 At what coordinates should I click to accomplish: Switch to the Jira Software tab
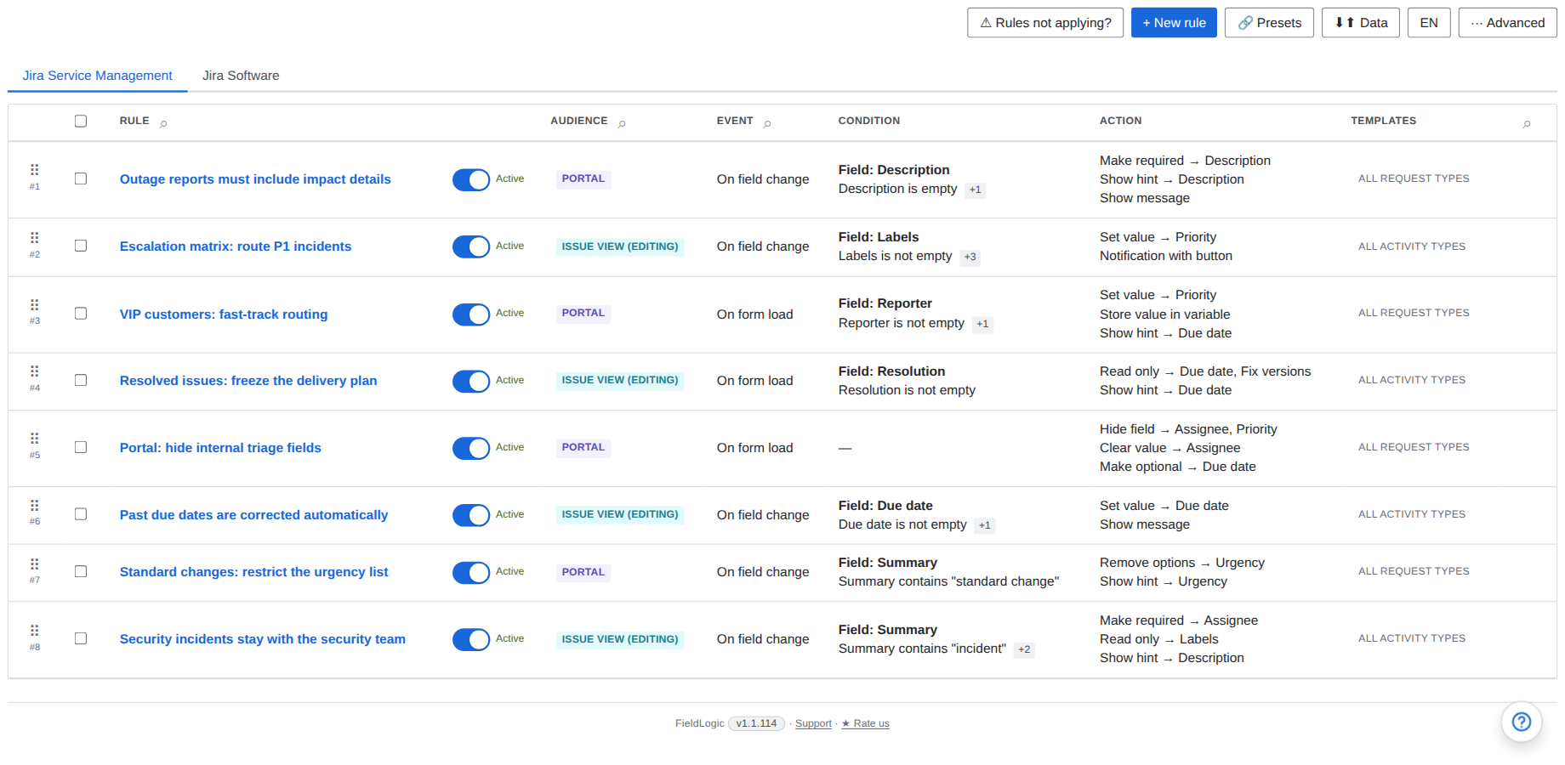(x=241, y=76)
